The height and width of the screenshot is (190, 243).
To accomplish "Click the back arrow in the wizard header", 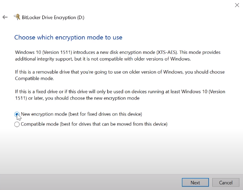I will coord(5,18).
